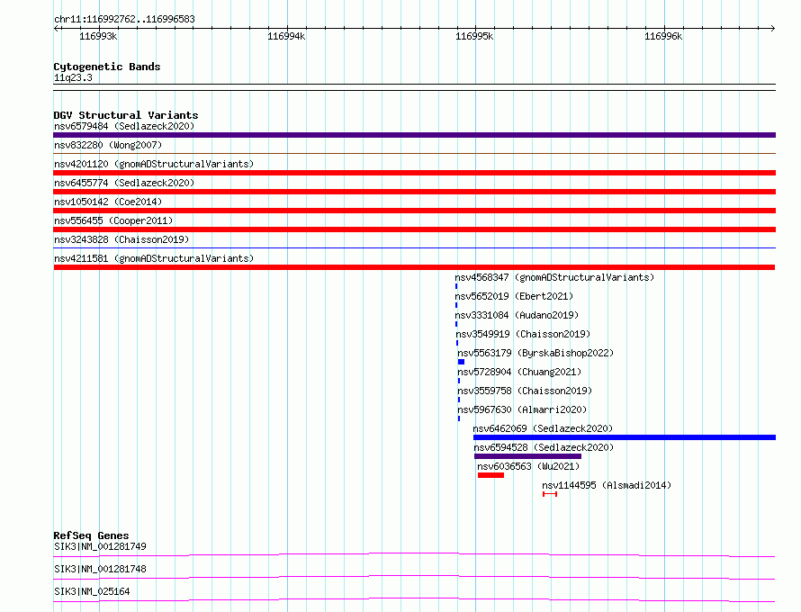Click the RefSeq Genes track title
Screen dimensions: 801x612
91,535
